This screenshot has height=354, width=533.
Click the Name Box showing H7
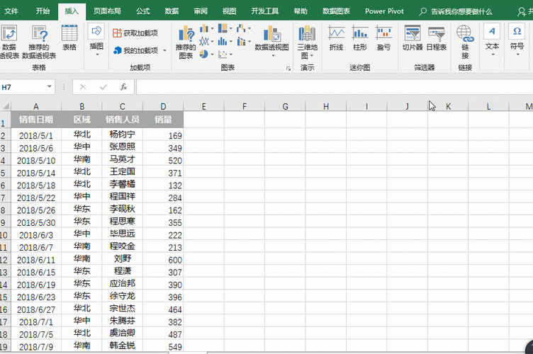point(23,87)
